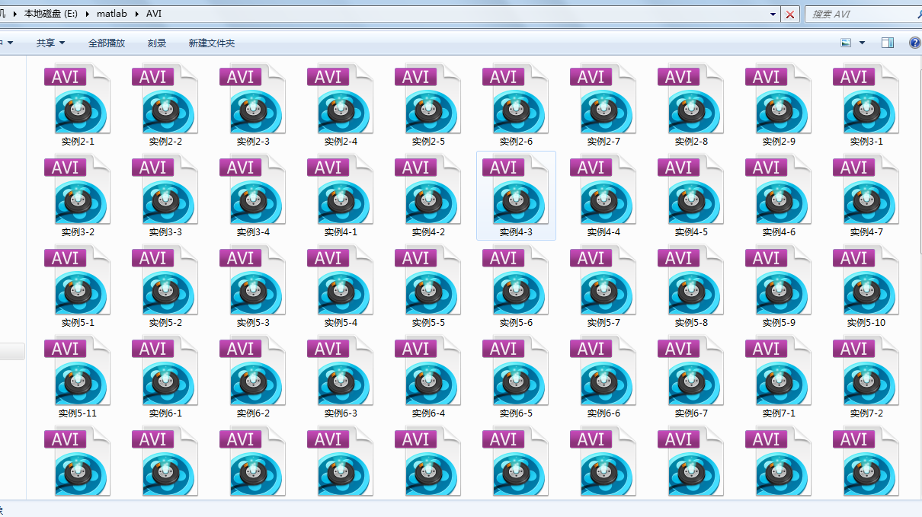Screen dimensions: 922x517
Task: Click the 实例5-10 video file
Action: (x=866, y=286)
